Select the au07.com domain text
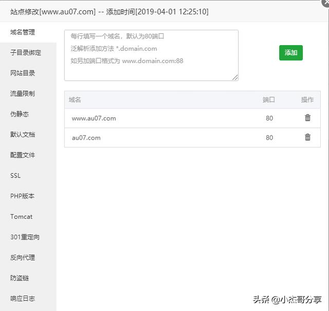 [86, 138]
